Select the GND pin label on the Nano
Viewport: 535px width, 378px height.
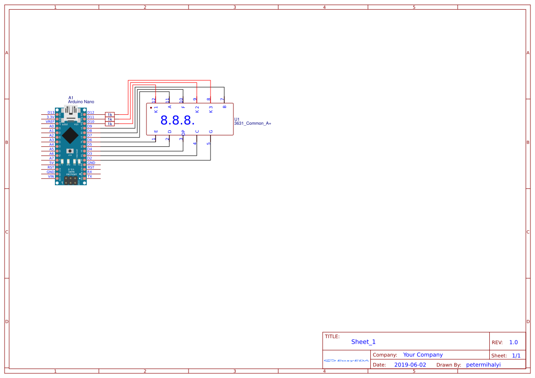pyautogui.click(x=91, y=163)
